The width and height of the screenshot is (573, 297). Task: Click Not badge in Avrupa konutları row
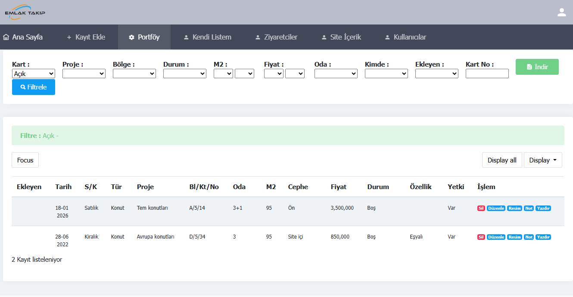click(529, 237)
